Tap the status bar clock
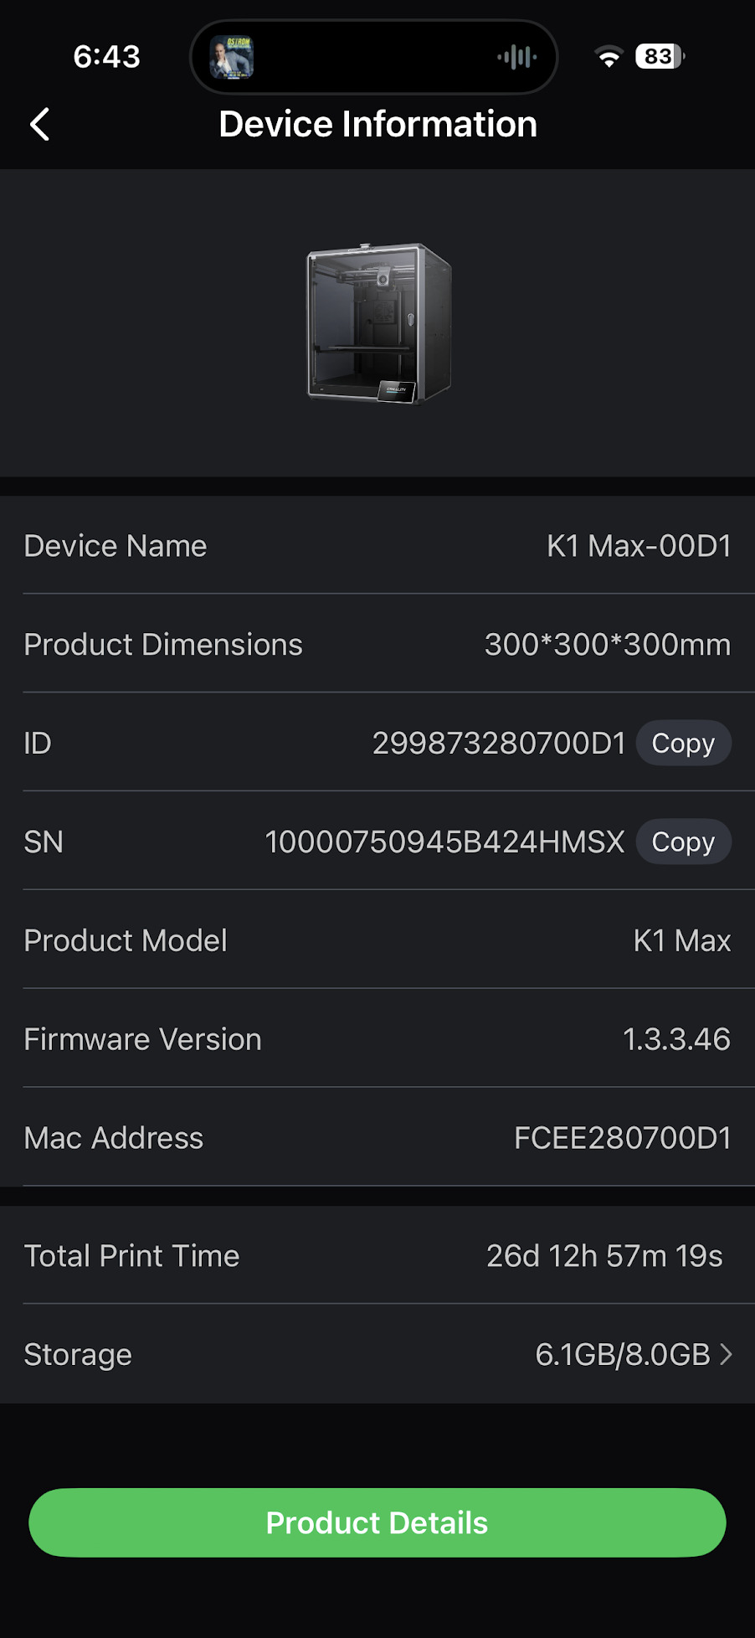The height and width of the screenshot is (1638, 755). pos(106,57)
